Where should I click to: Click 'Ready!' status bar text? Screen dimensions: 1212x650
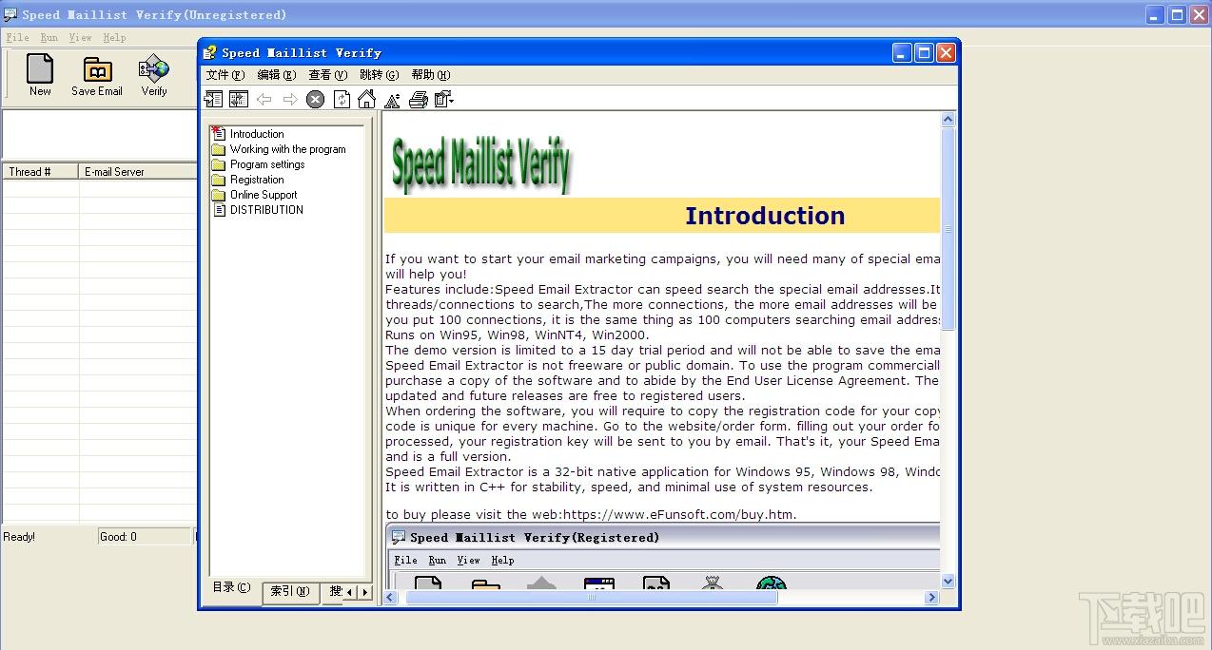(x=20, y=537)
